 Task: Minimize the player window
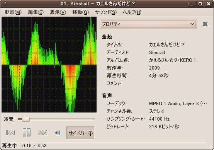[x=192, y=4]
